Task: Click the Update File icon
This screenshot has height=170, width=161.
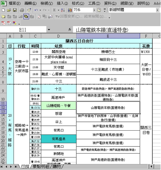Action: click(x=45, y=16)
